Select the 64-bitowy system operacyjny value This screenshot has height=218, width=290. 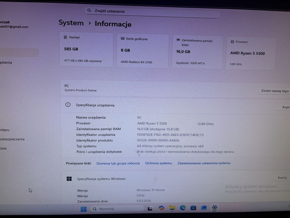(x=170, y=146)
